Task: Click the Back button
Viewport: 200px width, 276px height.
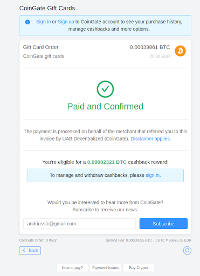Action: click(30, 251)
